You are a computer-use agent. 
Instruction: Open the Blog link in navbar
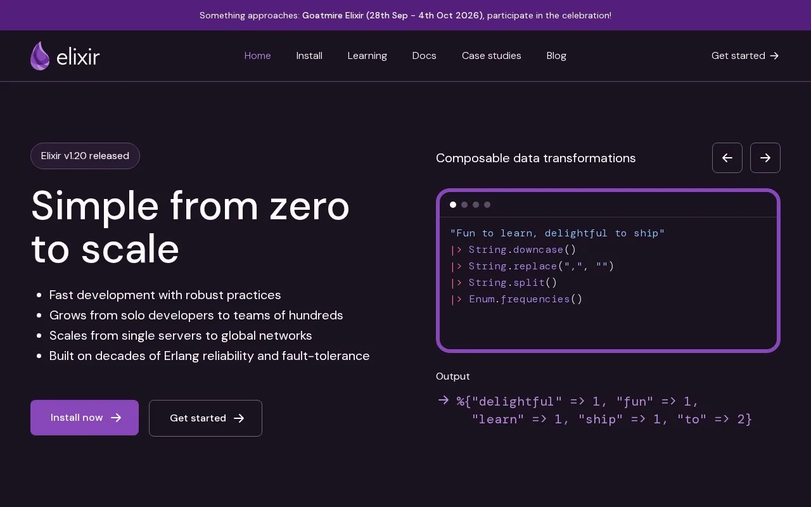pos(556,56)
